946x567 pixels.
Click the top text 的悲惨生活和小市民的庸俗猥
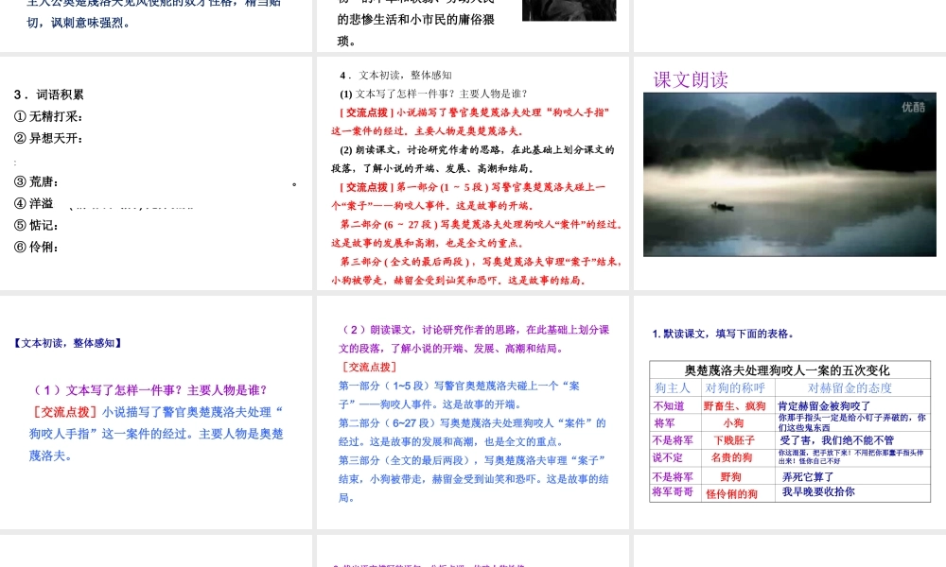pyautogui.click(x=415, y=19)
